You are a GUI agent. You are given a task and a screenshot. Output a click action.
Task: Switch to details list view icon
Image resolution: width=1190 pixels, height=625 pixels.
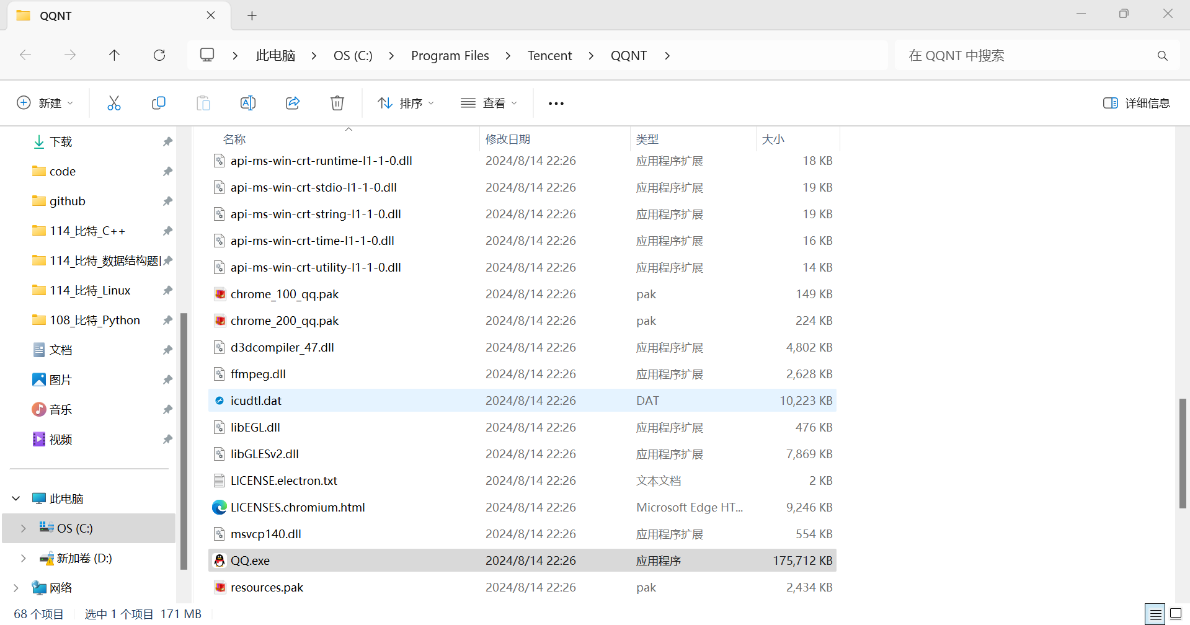pos(1156,614)
